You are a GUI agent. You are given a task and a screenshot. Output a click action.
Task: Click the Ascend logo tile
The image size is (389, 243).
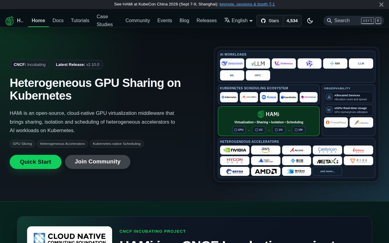[297, 150]
